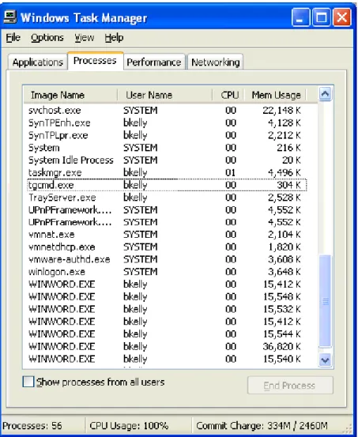Select the vmnetdhcp.exe process
The image size is (358, 437).
point(167,247)
